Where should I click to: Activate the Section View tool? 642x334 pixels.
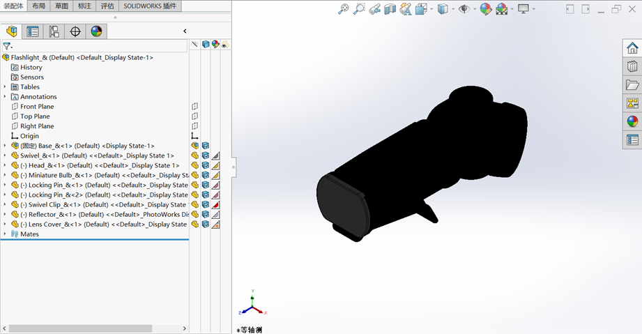(x=390, y=9)
